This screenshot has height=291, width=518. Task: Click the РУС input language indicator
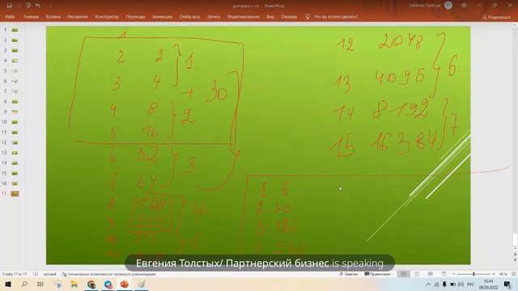pyautogui.click(x=471, y=285)
